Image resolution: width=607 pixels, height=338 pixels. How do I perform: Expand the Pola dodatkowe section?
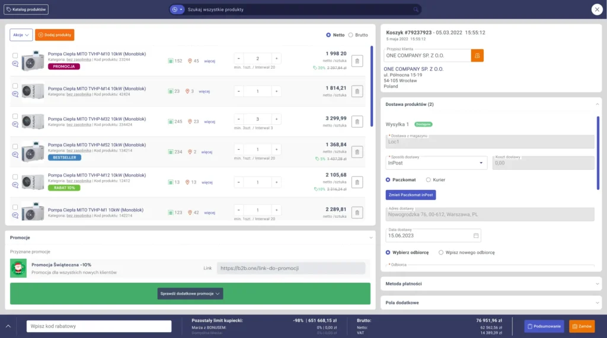490,302
